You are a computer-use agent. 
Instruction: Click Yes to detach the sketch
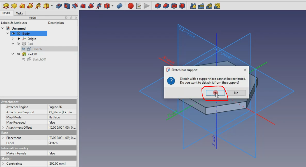215,93
